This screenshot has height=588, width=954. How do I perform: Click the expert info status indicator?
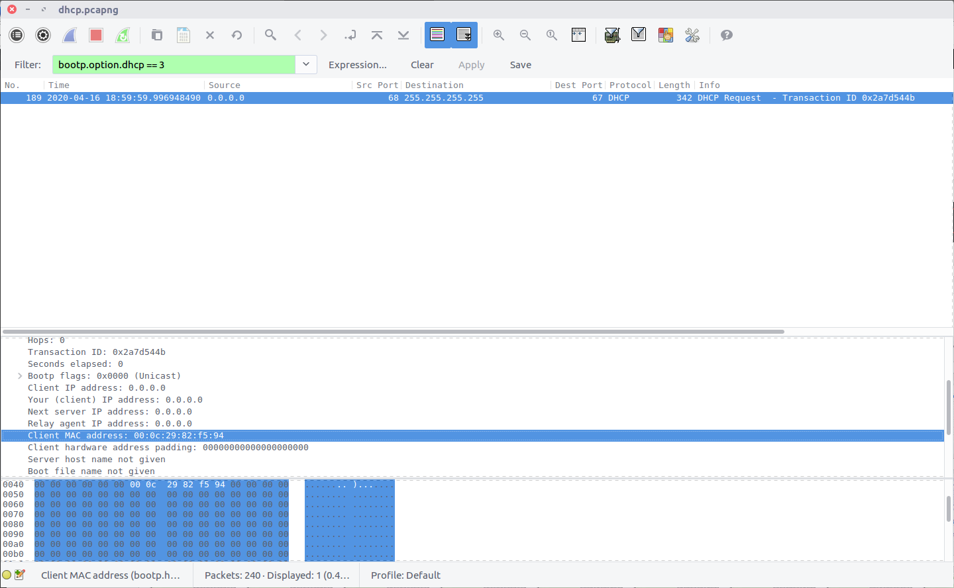(x=7, y=575)
